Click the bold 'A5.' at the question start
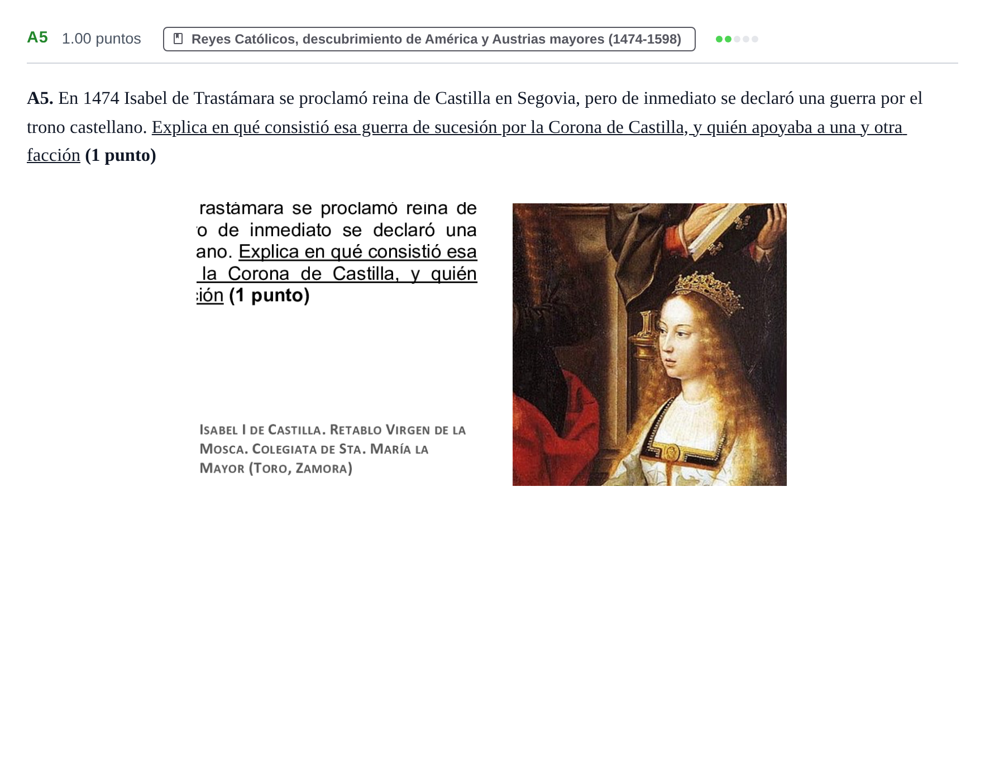 coord(40,98)
